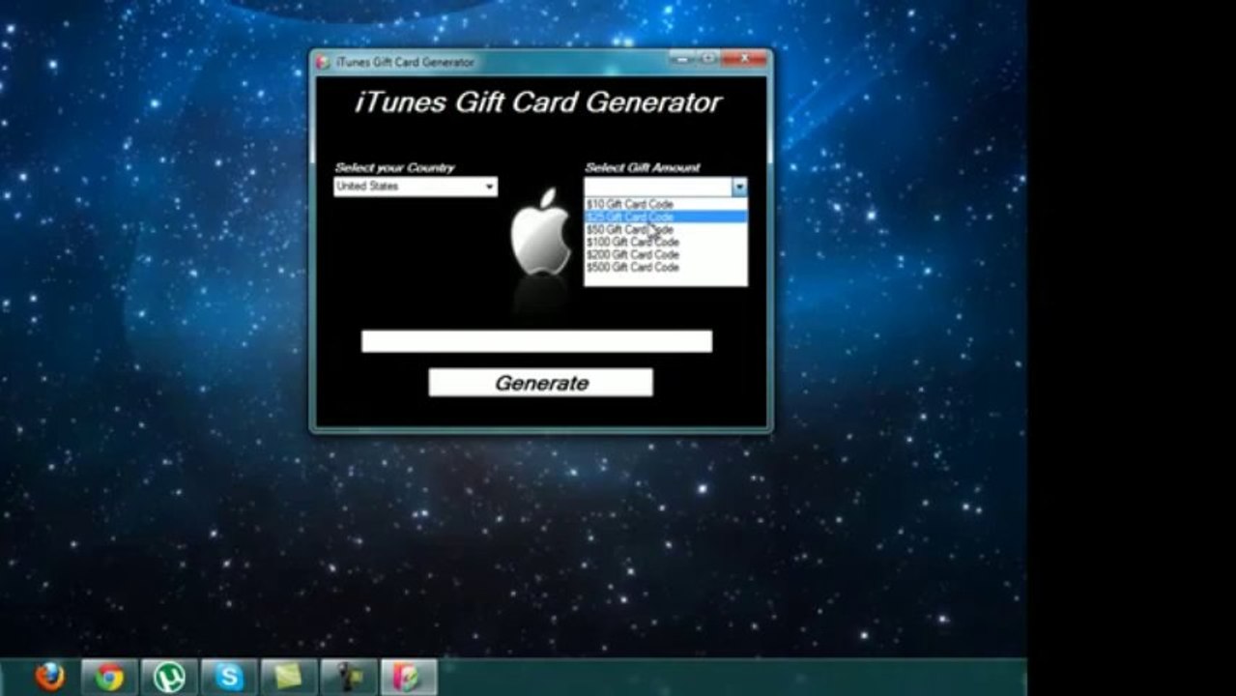Close the iTunes Gift Card Generator window
The height and width of the screenshot is (696, 1236).
744,59
